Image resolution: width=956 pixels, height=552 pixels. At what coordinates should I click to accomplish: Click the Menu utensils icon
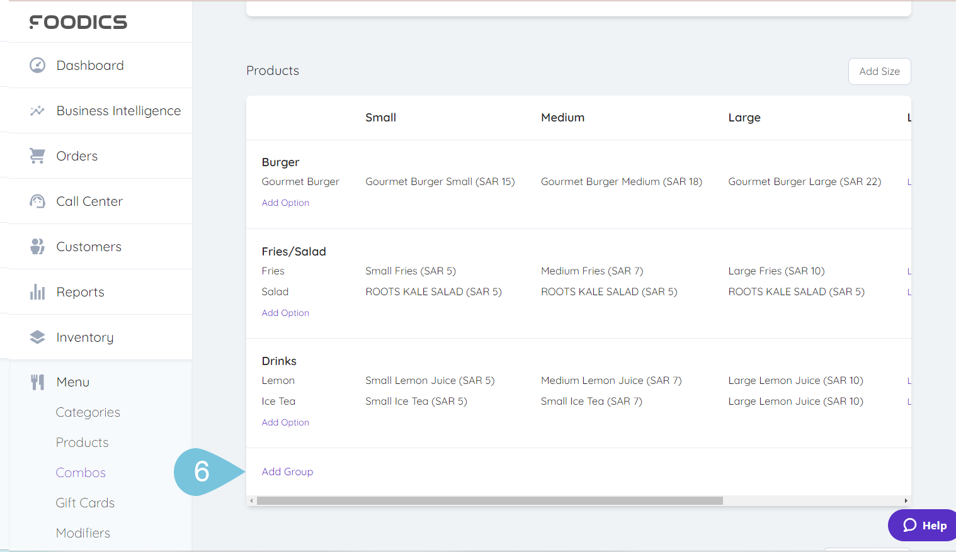tap(37, 381)
